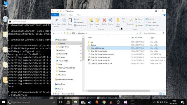
Task: Click History in the Open group
Action: click(139, 26)
